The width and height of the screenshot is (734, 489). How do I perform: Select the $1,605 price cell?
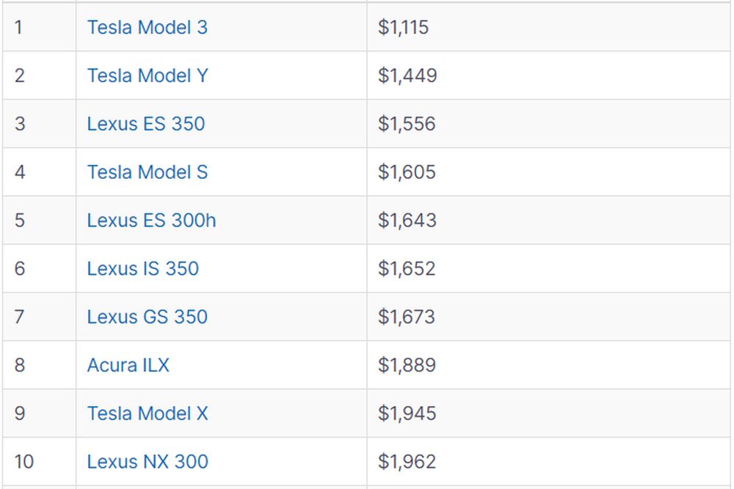pyautogui.click(x=548, y=172)
